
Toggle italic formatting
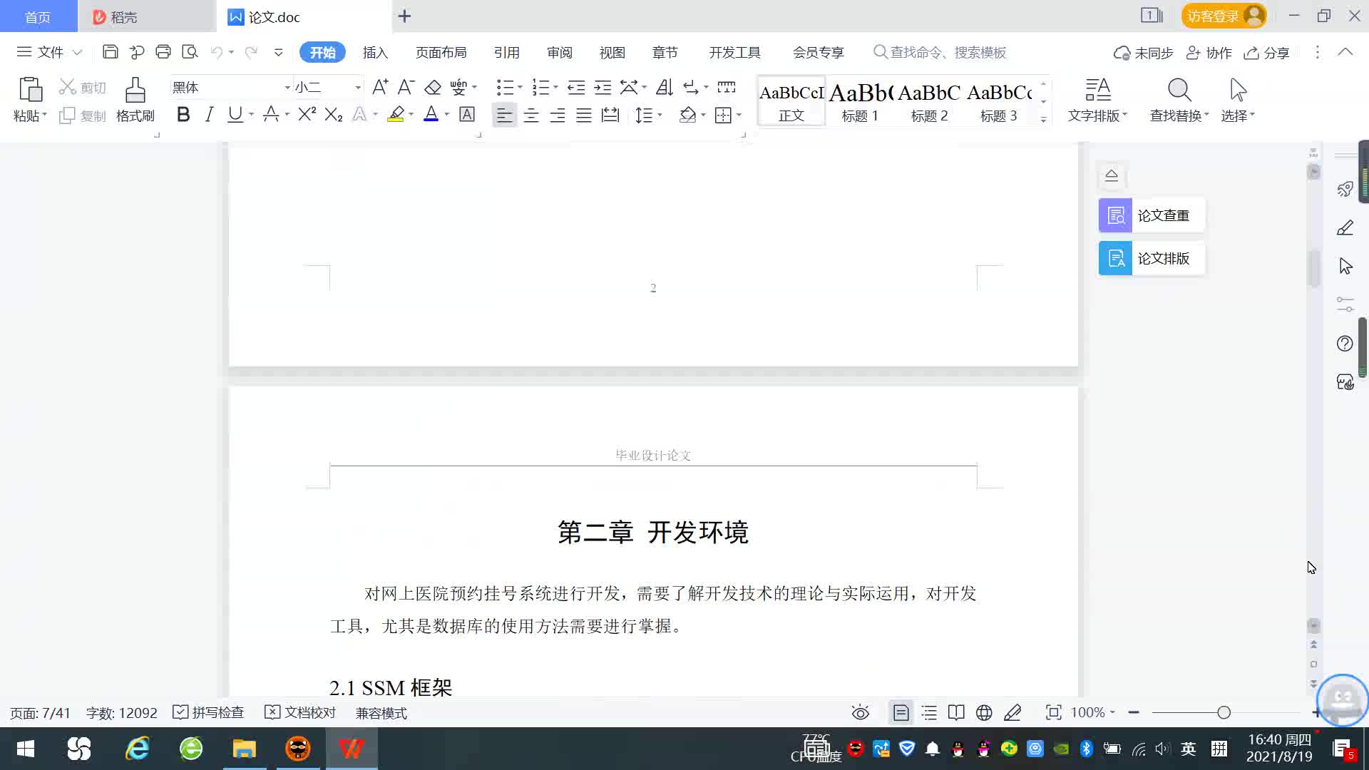[209, 115]
